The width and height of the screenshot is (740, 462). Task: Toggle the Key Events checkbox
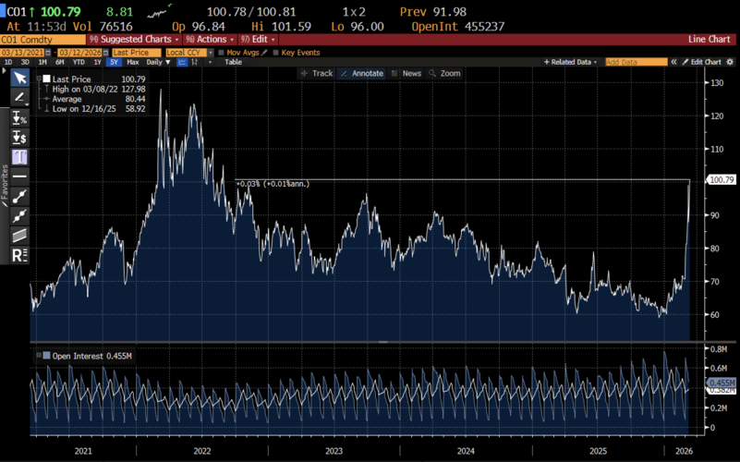coord(275,53)
